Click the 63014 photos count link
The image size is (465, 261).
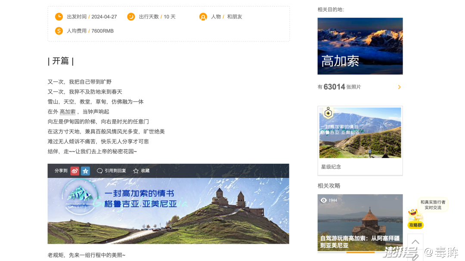tap(334, 87)
